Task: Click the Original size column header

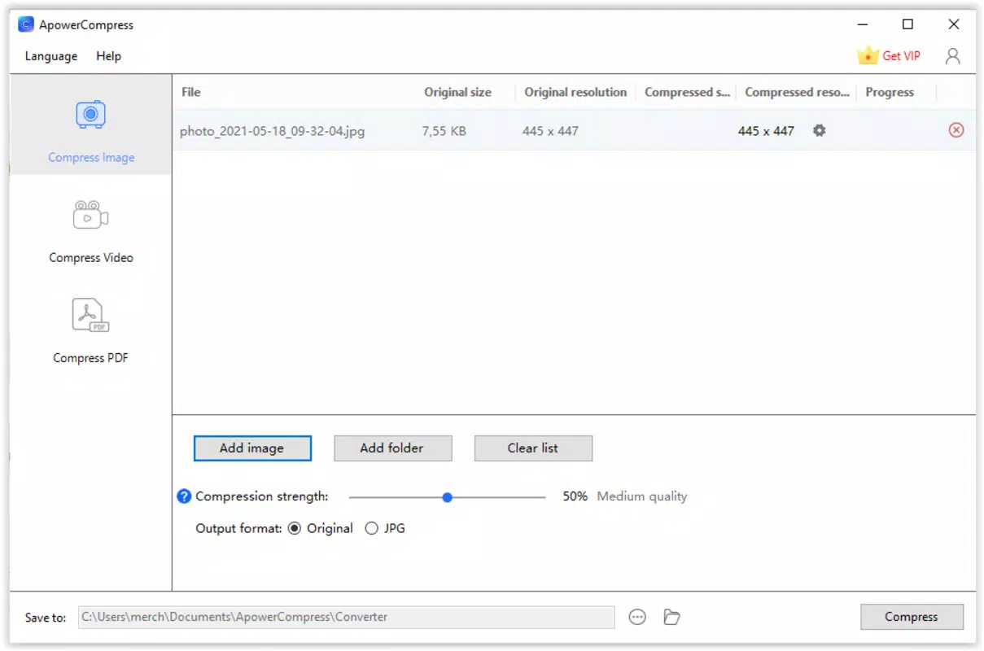Action: (457, 92)
